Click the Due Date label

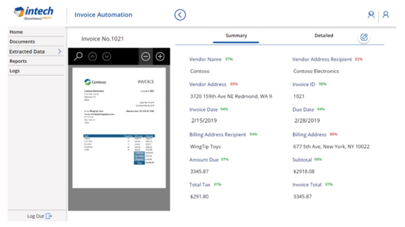point(303,110)
